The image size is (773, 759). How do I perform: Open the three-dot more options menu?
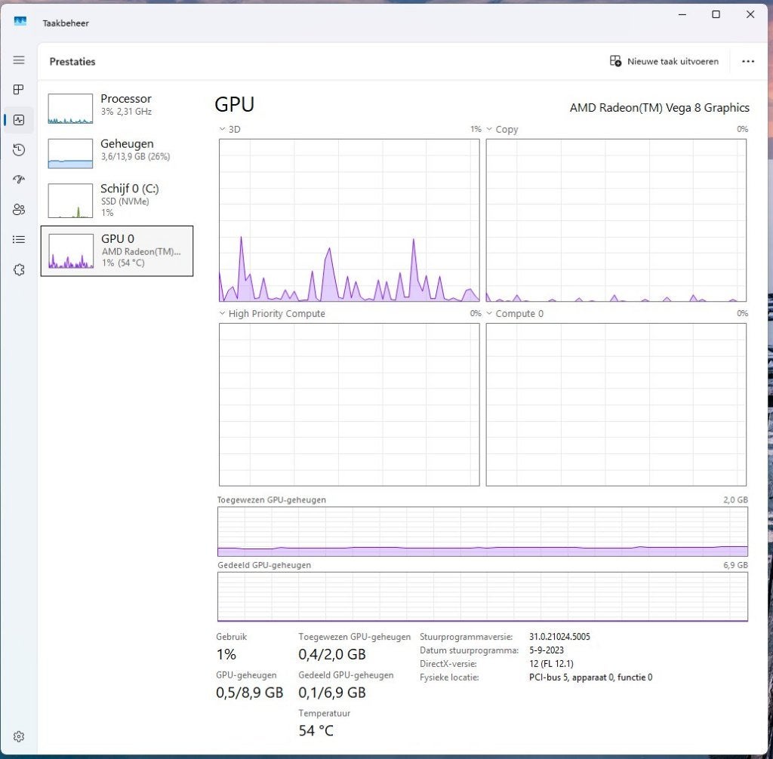pos(748,62)
